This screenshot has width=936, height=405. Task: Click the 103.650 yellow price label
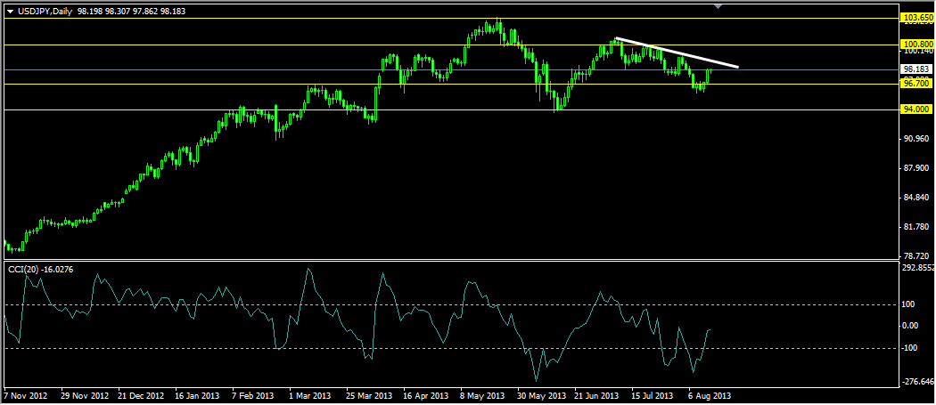coord(918,19)
